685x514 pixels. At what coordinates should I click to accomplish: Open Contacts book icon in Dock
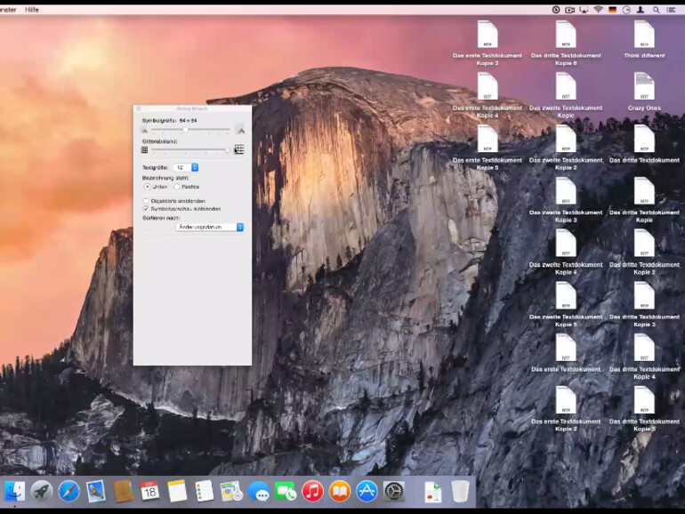coord(123,492)
